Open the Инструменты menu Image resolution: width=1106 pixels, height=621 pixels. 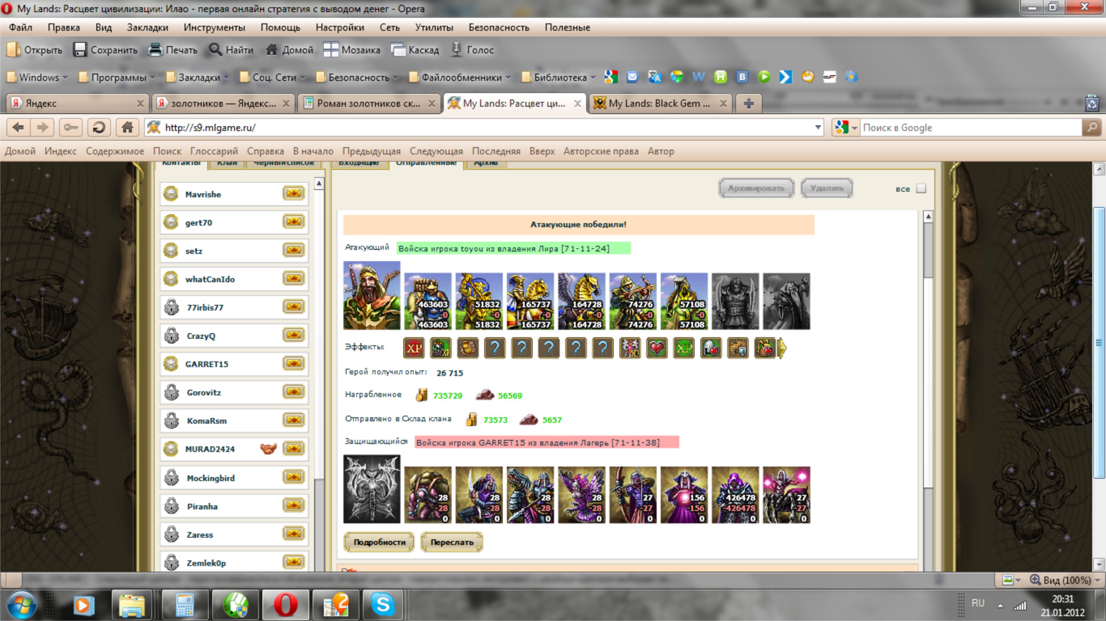214,27
